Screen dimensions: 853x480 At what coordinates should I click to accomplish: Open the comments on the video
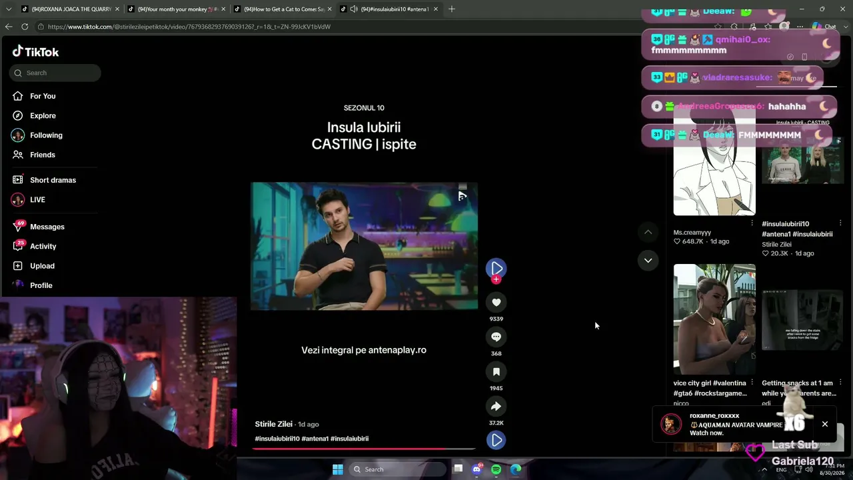[496, 337]
